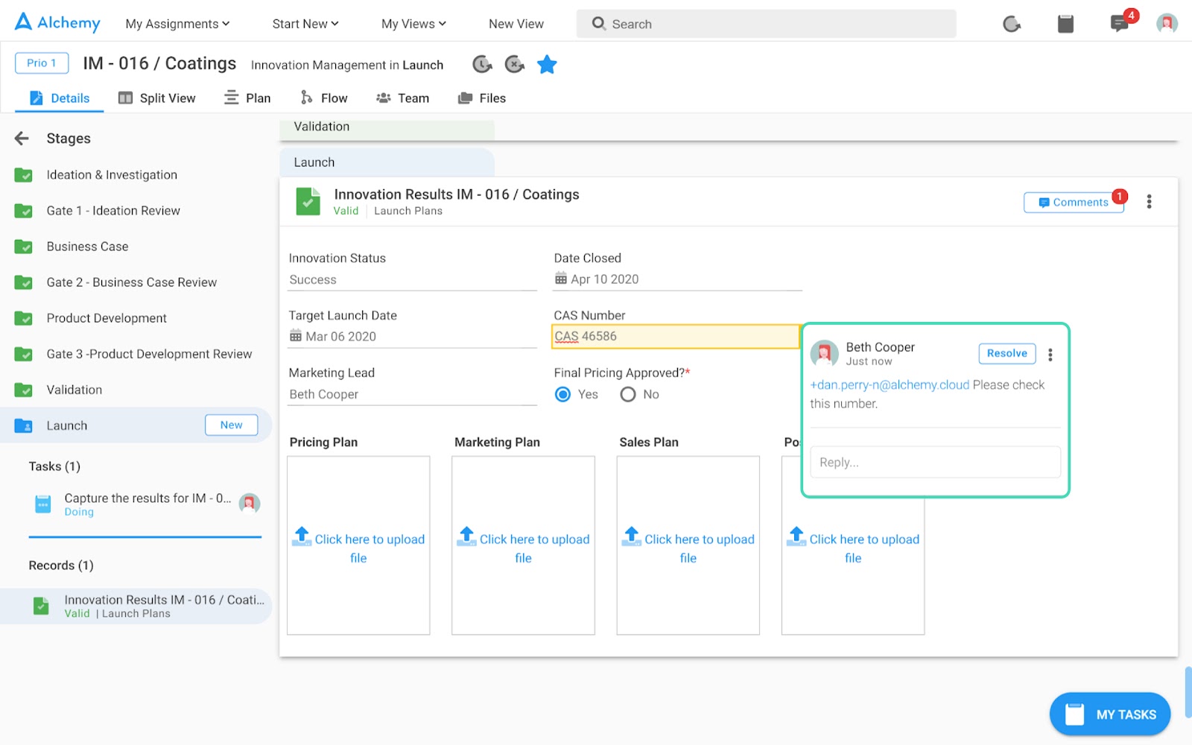Click the cancel-circle icon beside the title

click(514, 65)
